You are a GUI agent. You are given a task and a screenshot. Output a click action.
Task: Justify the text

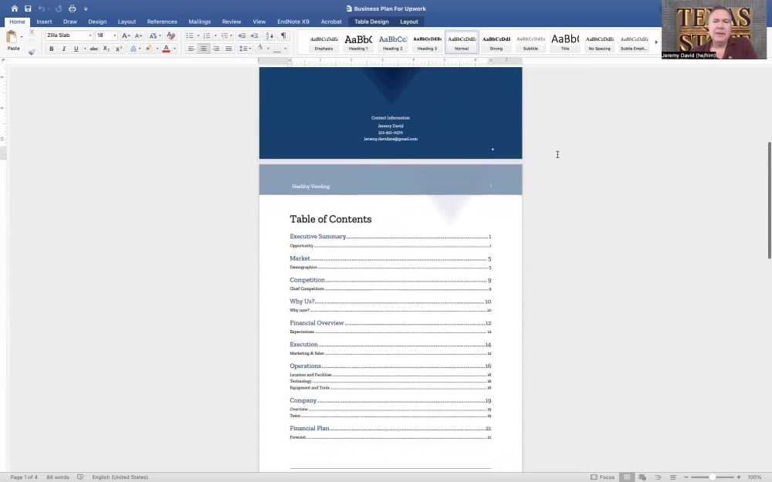229,49
